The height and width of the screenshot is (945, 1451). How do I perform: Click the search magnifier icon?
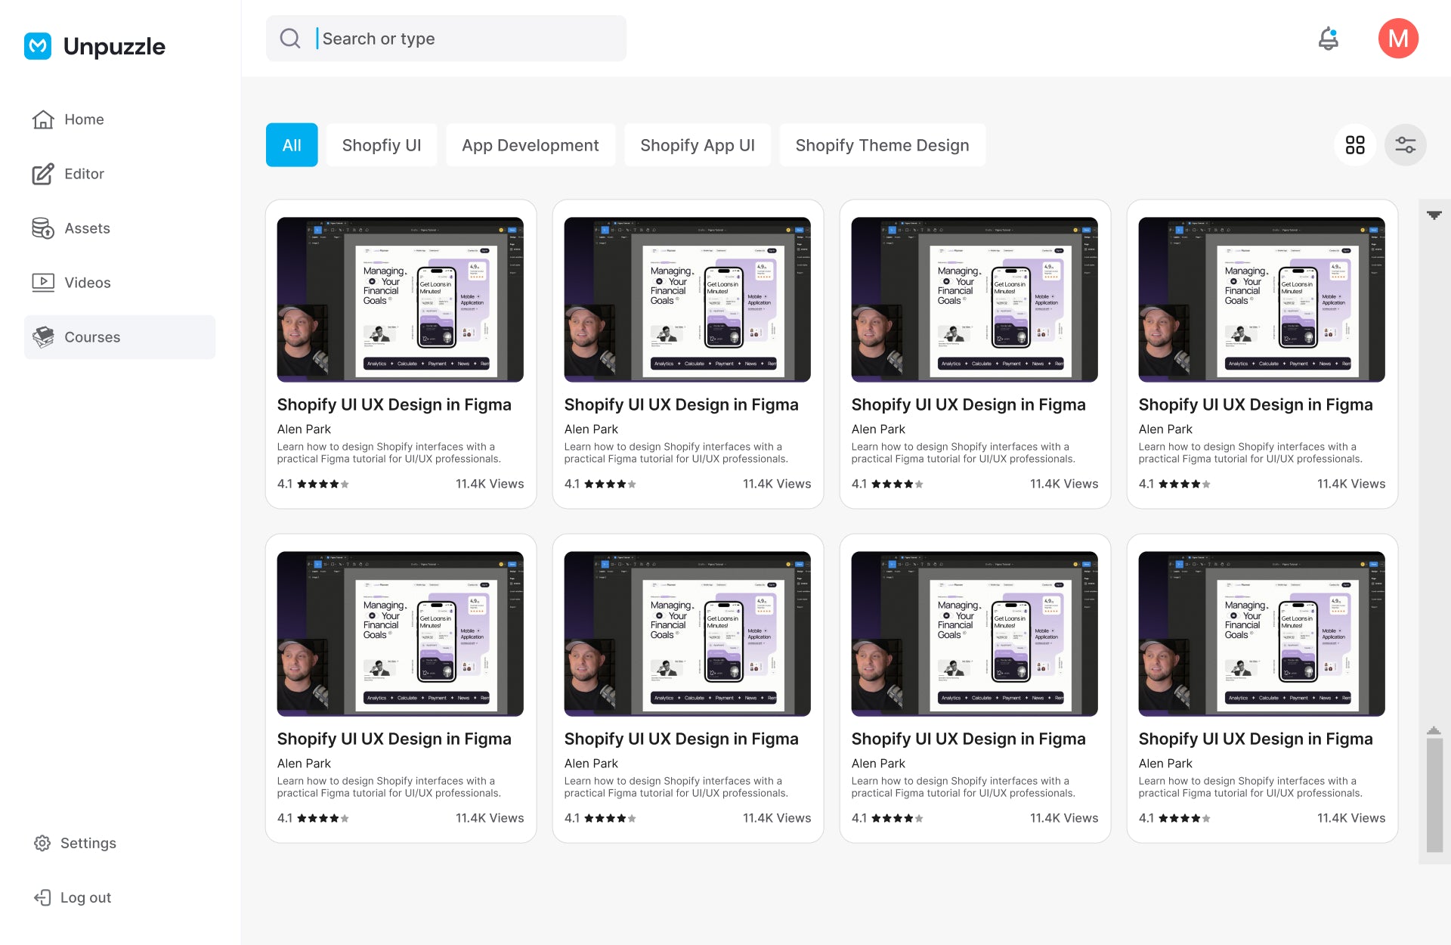[x=290, y=39]
